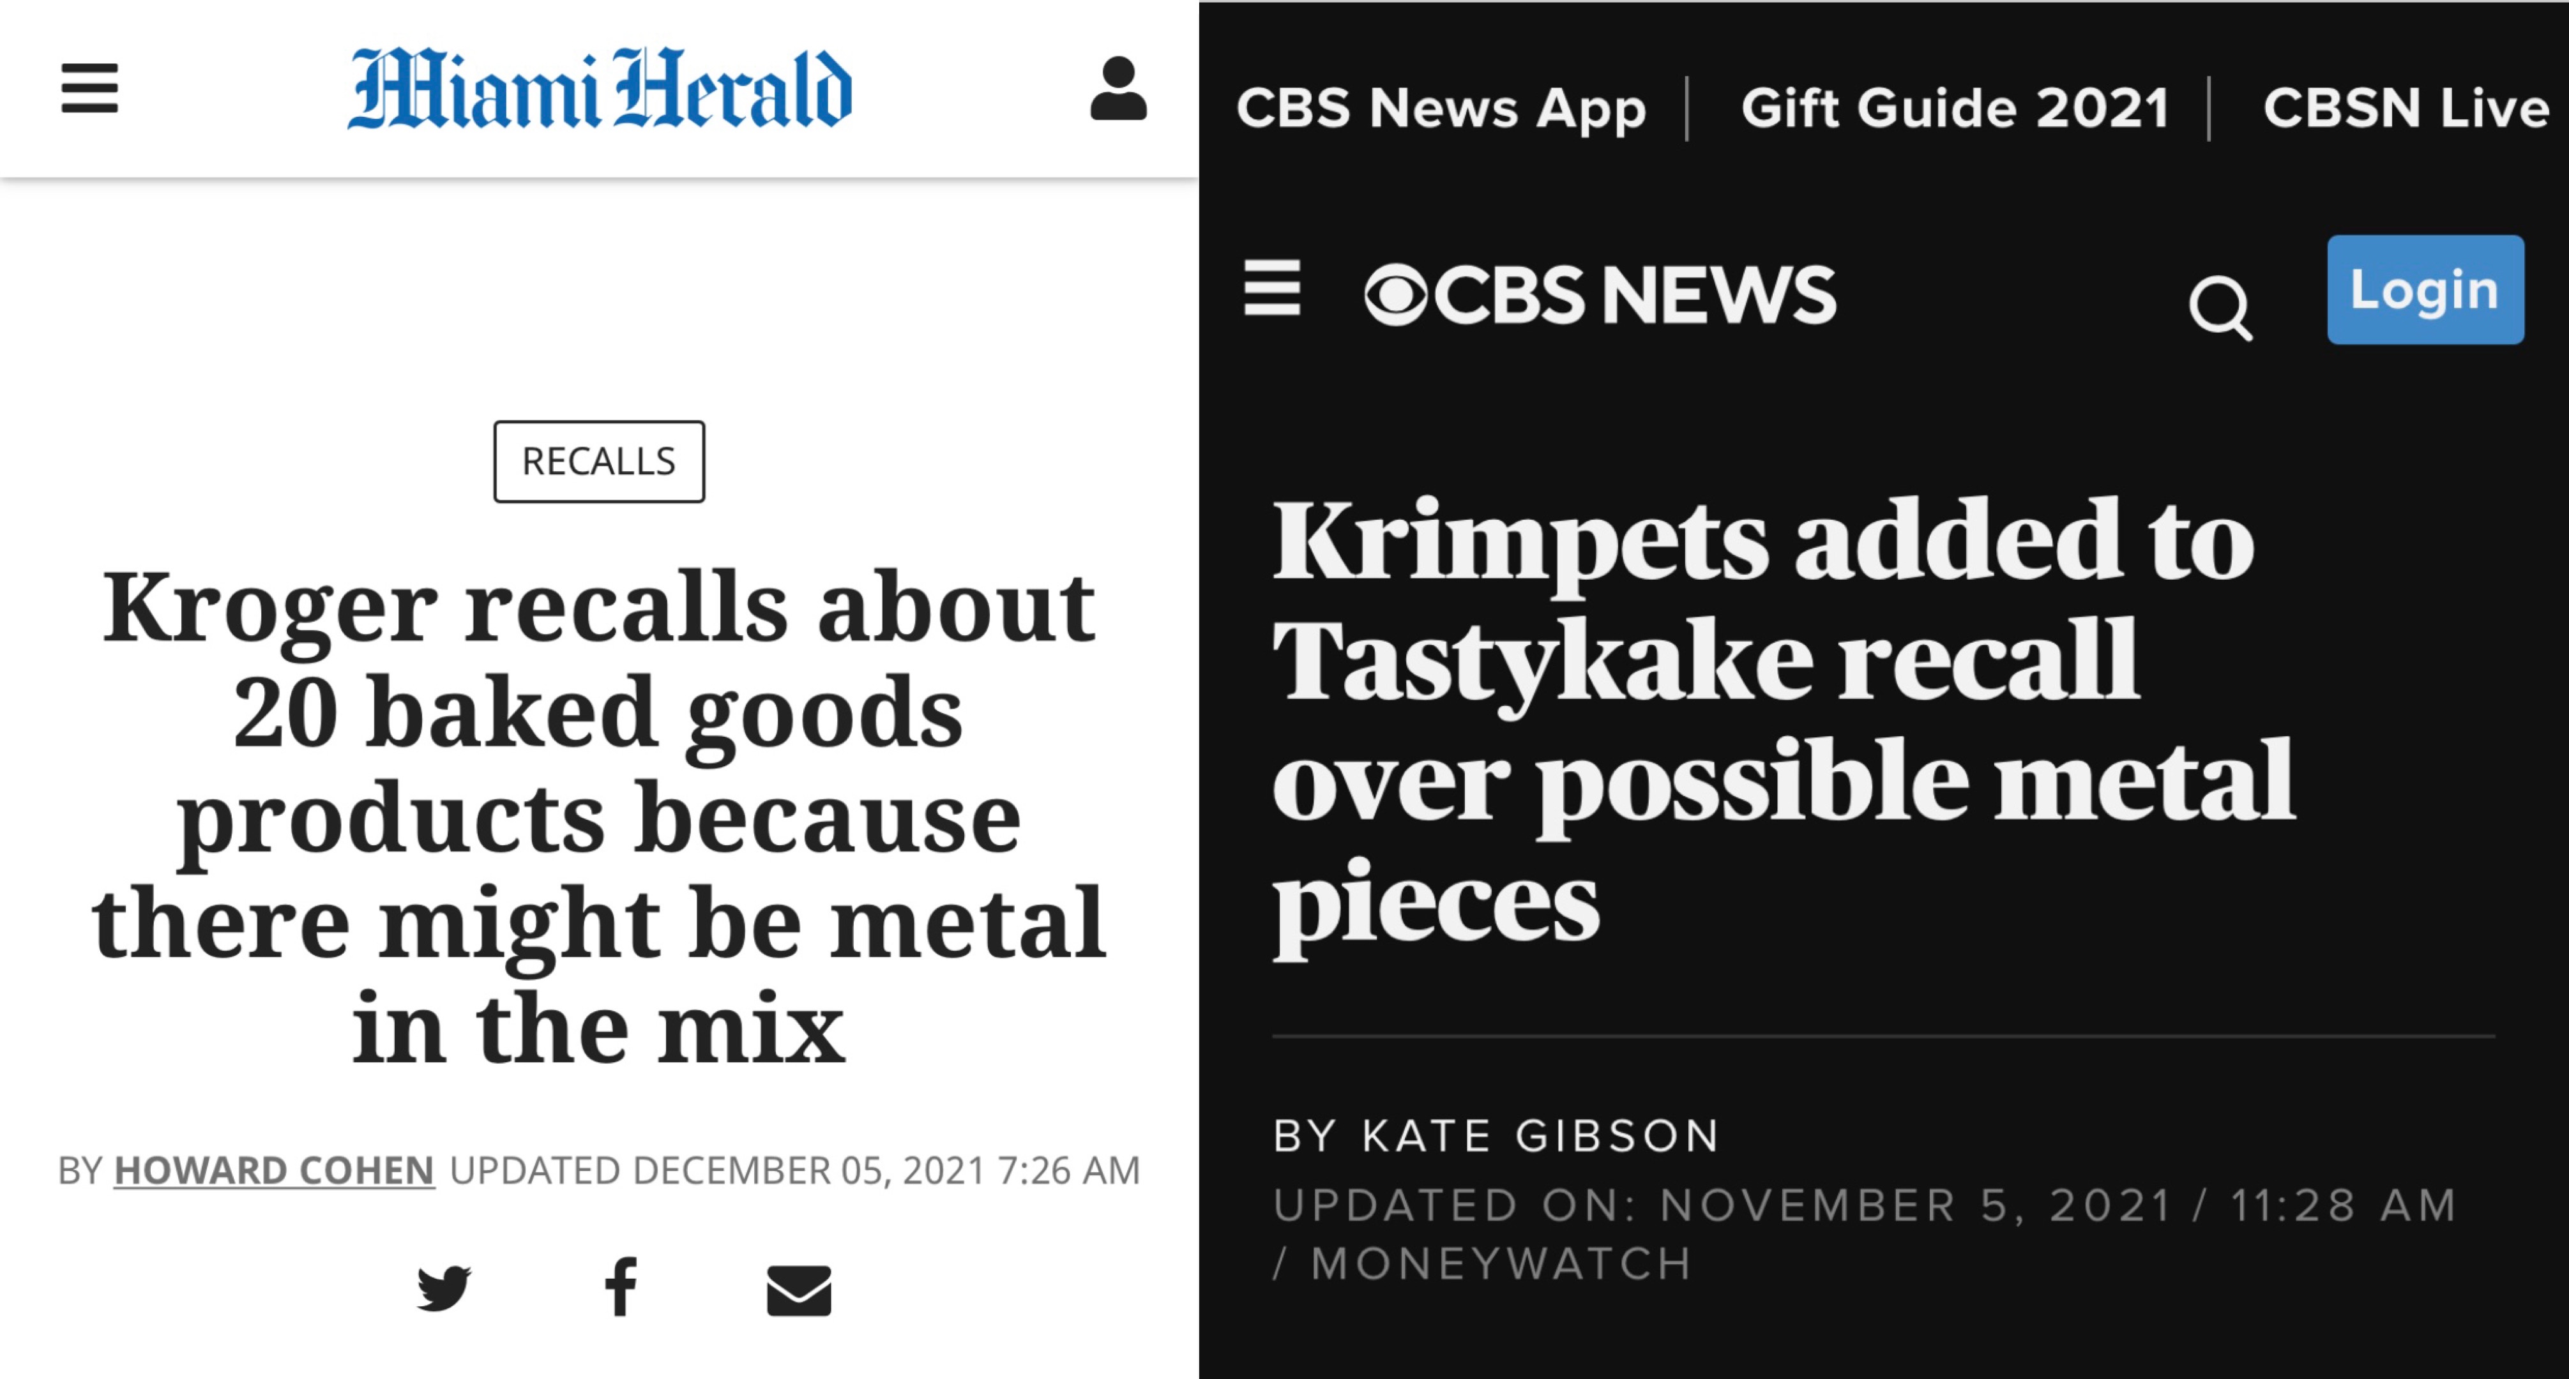Open the Miami Herald hamburger menu
2569x1379 pixels.
(90, 89)
